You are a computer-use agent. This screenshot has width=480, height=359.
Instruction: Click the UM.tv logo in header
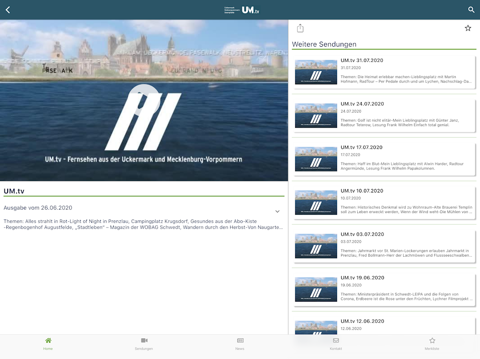[241, 10]
